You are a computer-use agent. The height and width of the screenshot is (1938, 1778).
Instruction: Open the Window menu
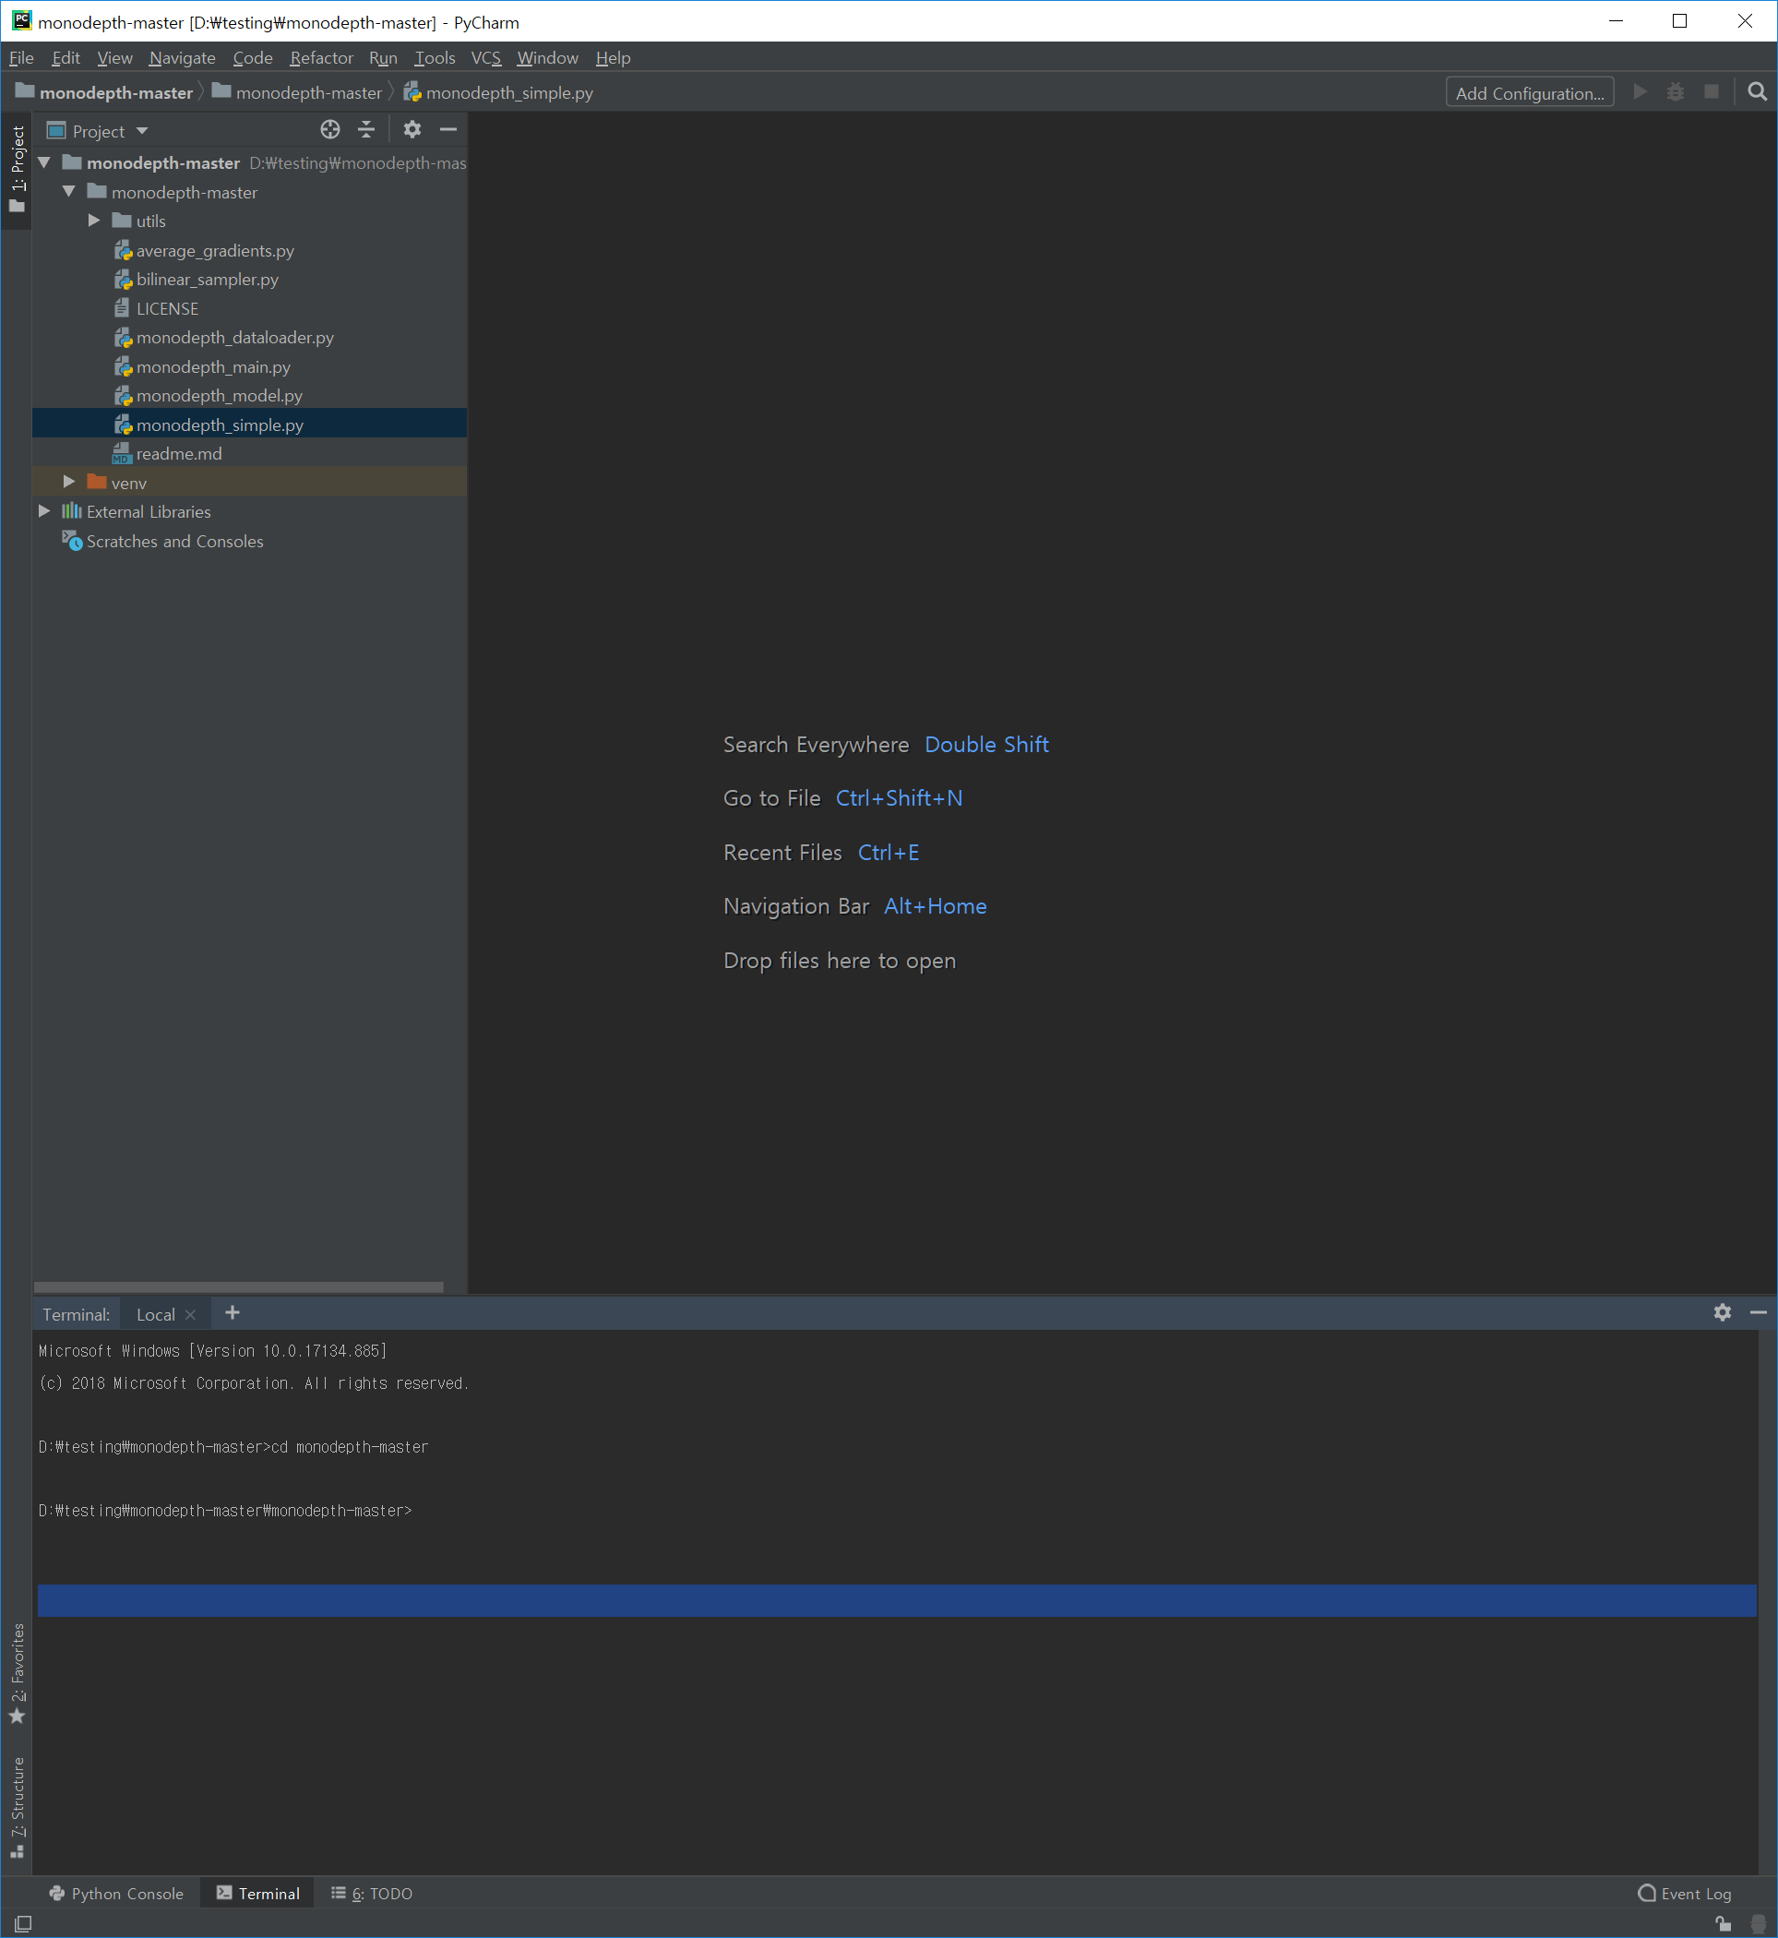click(x=547, y=58)
